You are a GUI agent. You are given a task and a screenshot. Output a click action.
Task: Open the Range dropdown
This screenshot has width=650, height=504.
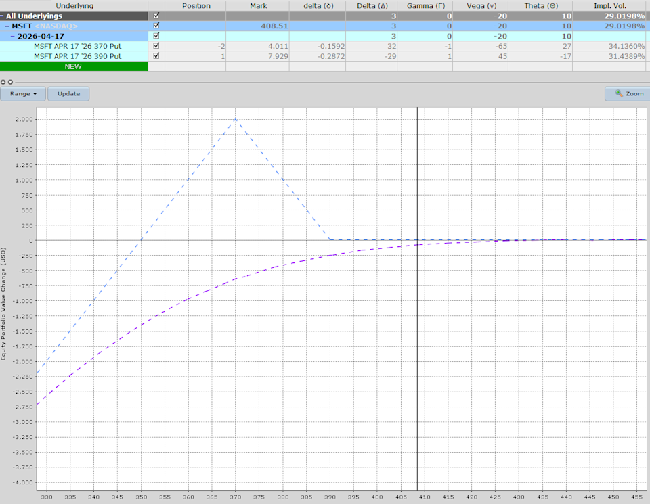[23, 94]
